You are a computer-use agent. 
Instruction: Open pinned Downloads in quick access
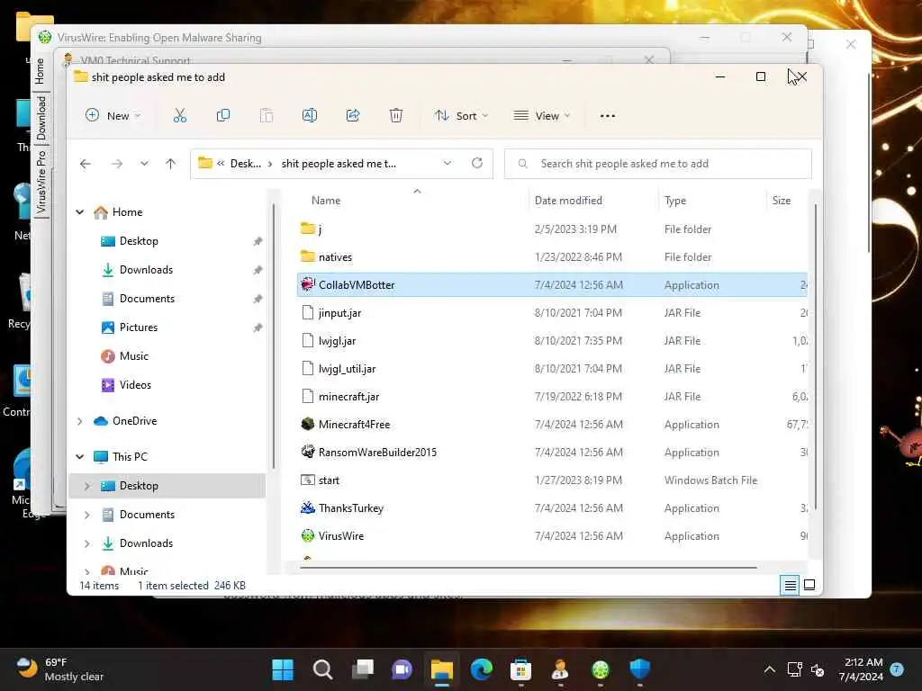146,270
